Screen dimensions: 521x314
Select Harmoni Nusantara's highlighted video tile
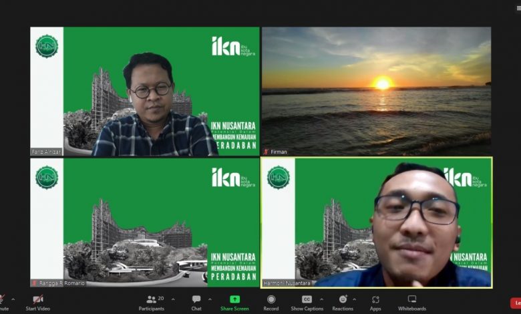(x=377, y=222)
